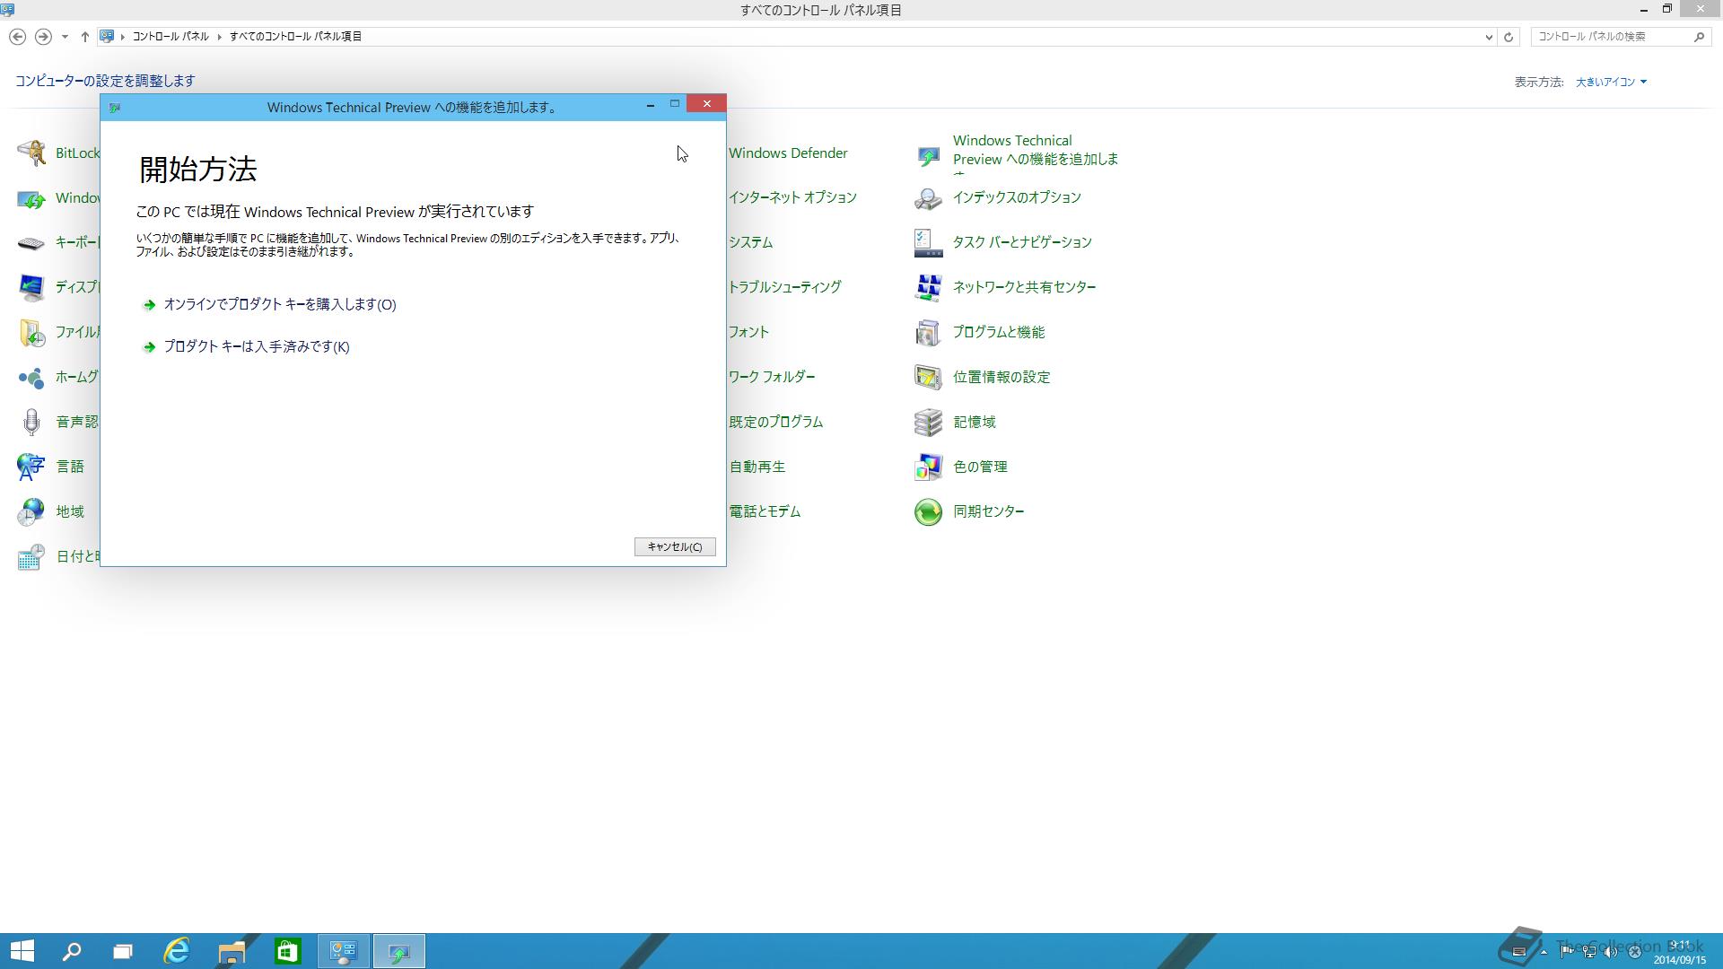Open the BitLocker control panel icon
Image resolution: width=1723 pixels, height=969 pixels.
pos(31,153)
